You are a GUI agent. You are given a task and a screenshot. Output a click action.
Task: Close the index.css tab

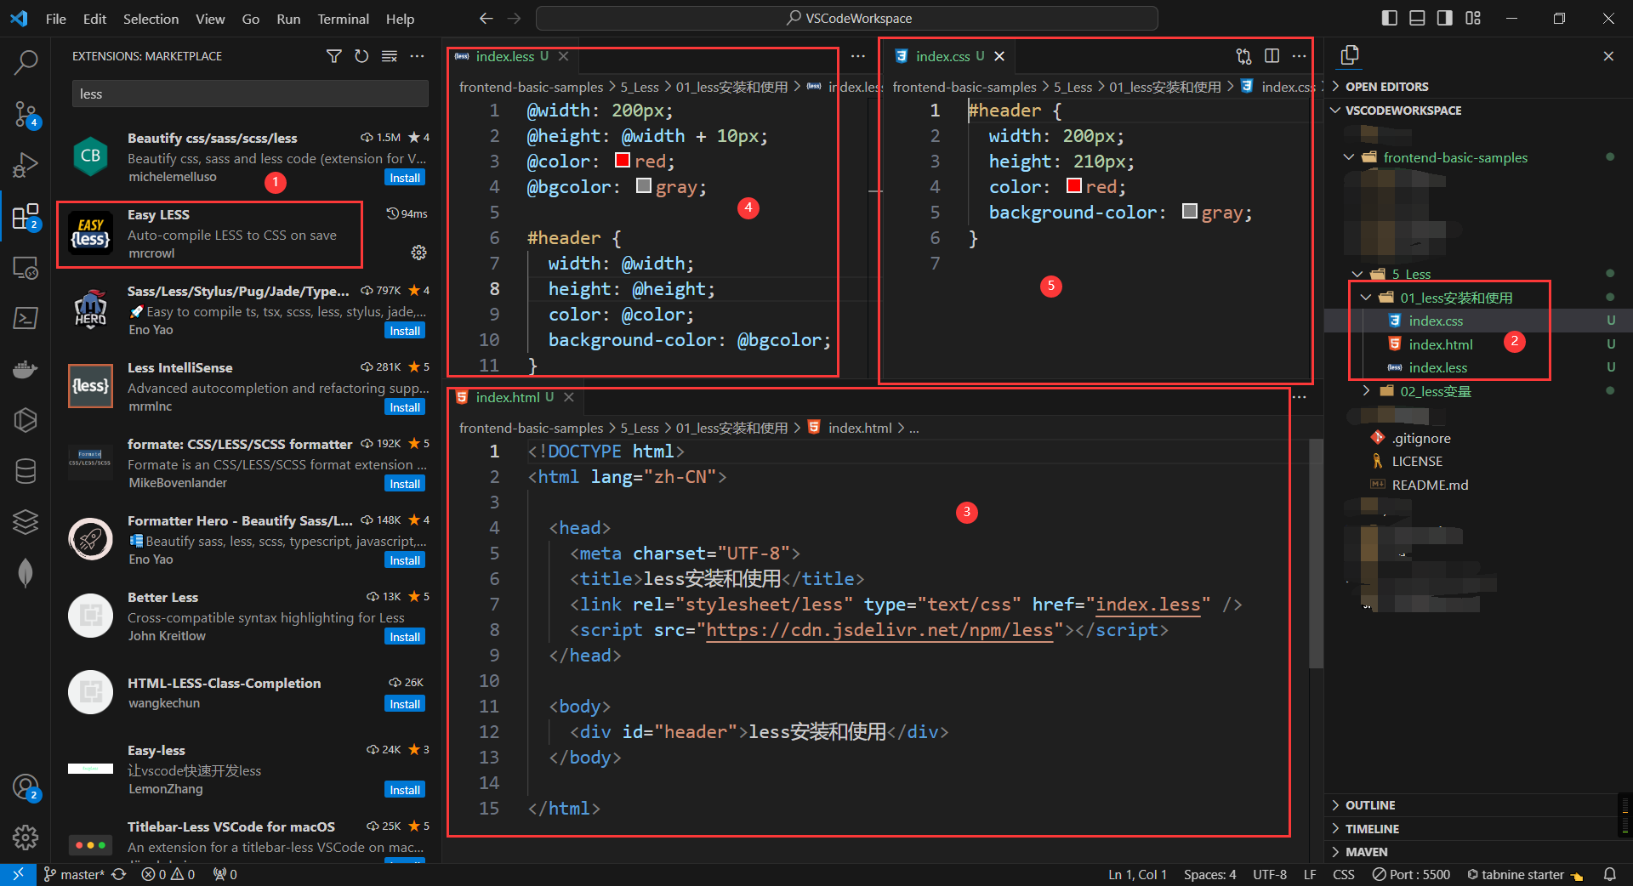point(999,56)
